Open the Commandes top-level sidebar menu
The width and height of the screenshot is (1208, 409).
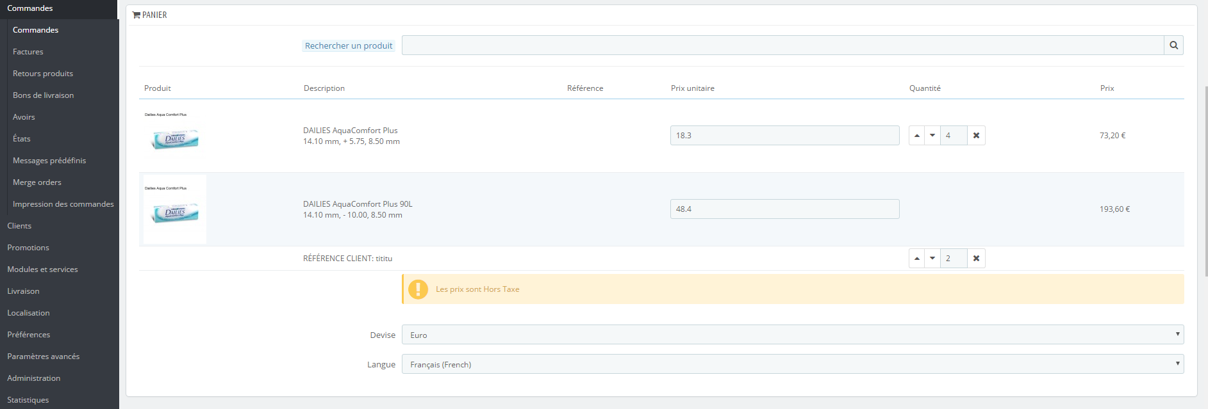point(59,8)
